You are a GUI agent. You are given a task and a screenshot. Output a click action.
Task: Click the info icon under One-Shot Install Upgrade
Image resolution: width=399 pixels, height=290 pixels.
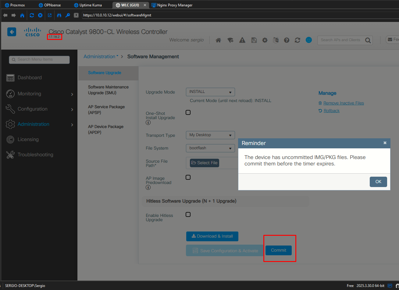point(148,122)
